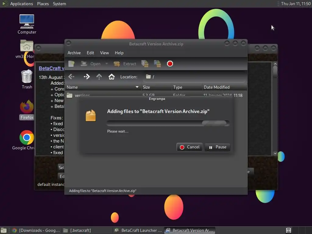Pause the adding files operation
312x234 pixels.
point(217,147)
